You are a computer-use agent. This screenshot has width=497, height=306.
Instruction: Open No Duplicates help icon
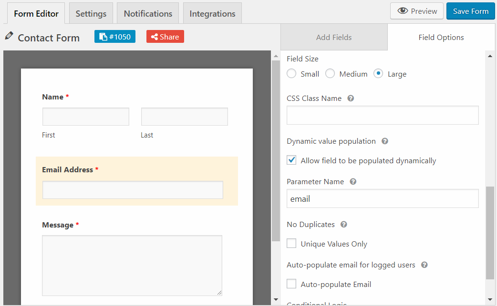pos(344,225)
